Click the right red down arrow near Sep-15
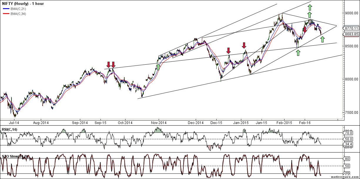Screen dimensions: 360x179 (113, 64)
